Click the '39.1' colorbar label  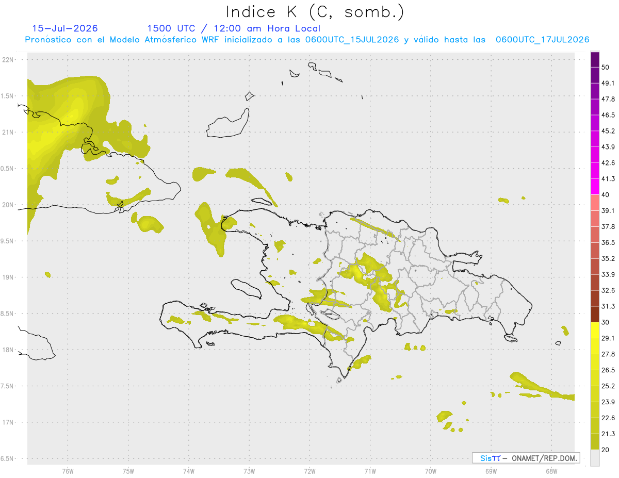[x=608, y=210]
